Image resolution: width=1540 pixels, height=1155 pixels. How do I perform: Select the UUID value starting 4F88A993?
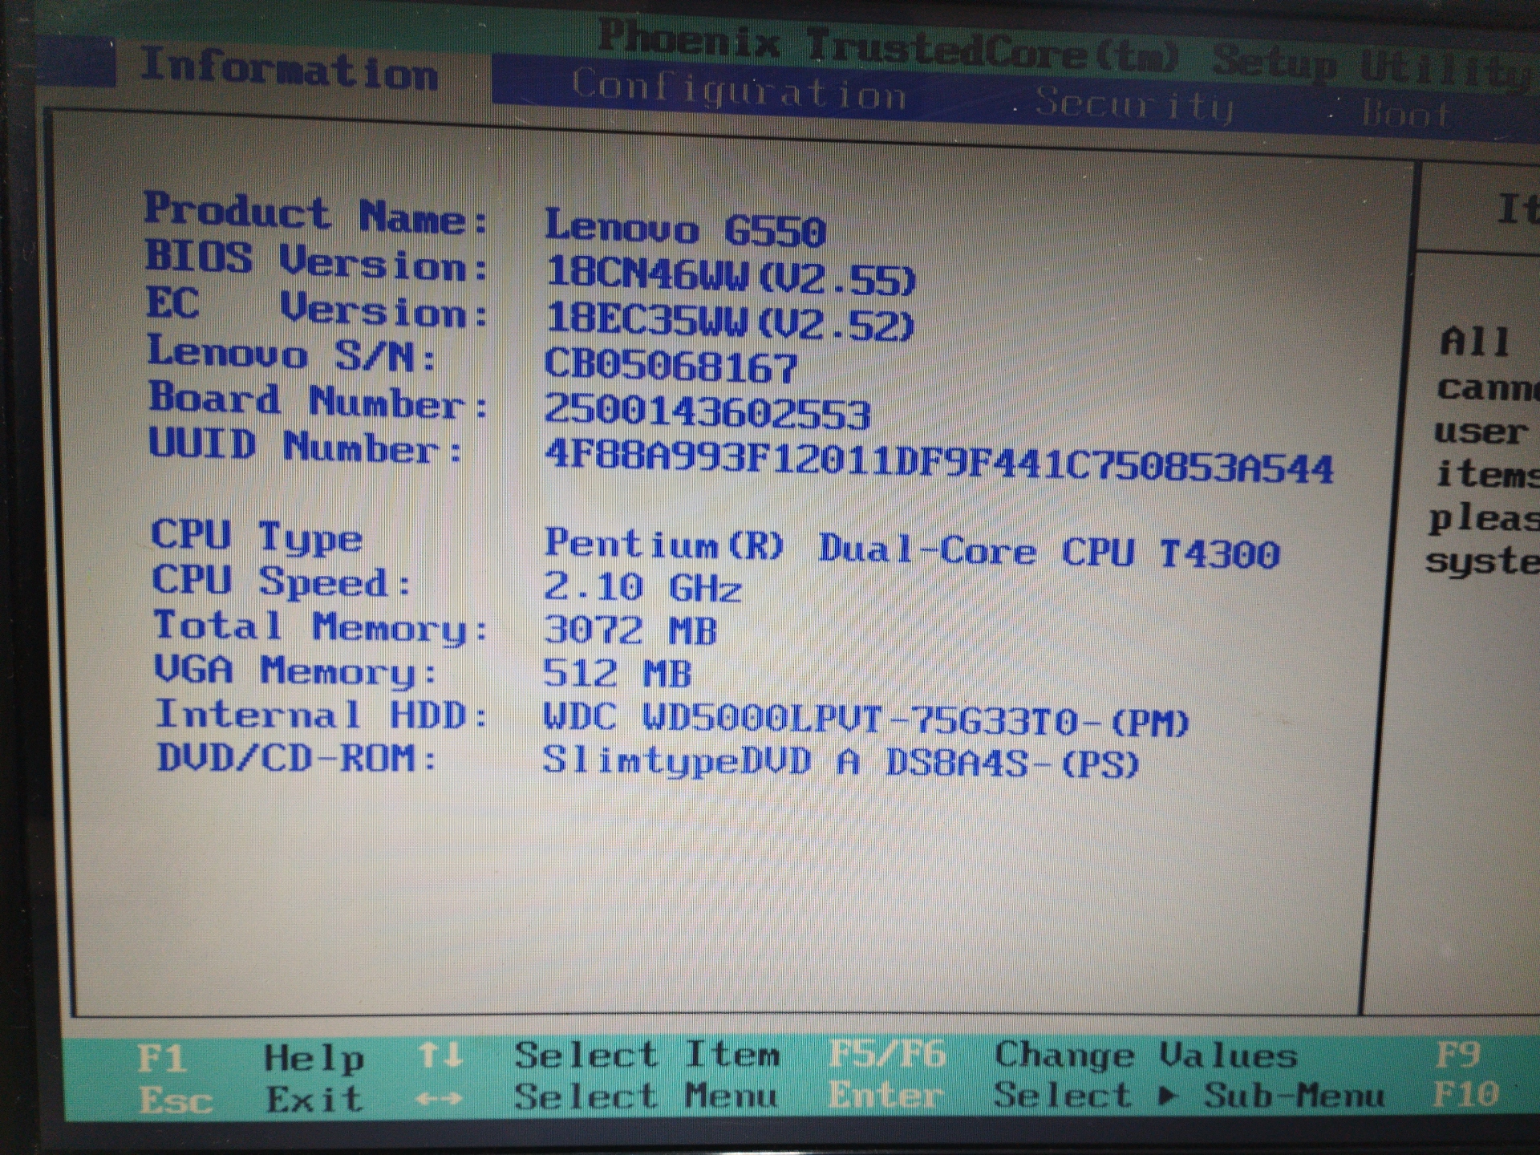tap(938, 464)
